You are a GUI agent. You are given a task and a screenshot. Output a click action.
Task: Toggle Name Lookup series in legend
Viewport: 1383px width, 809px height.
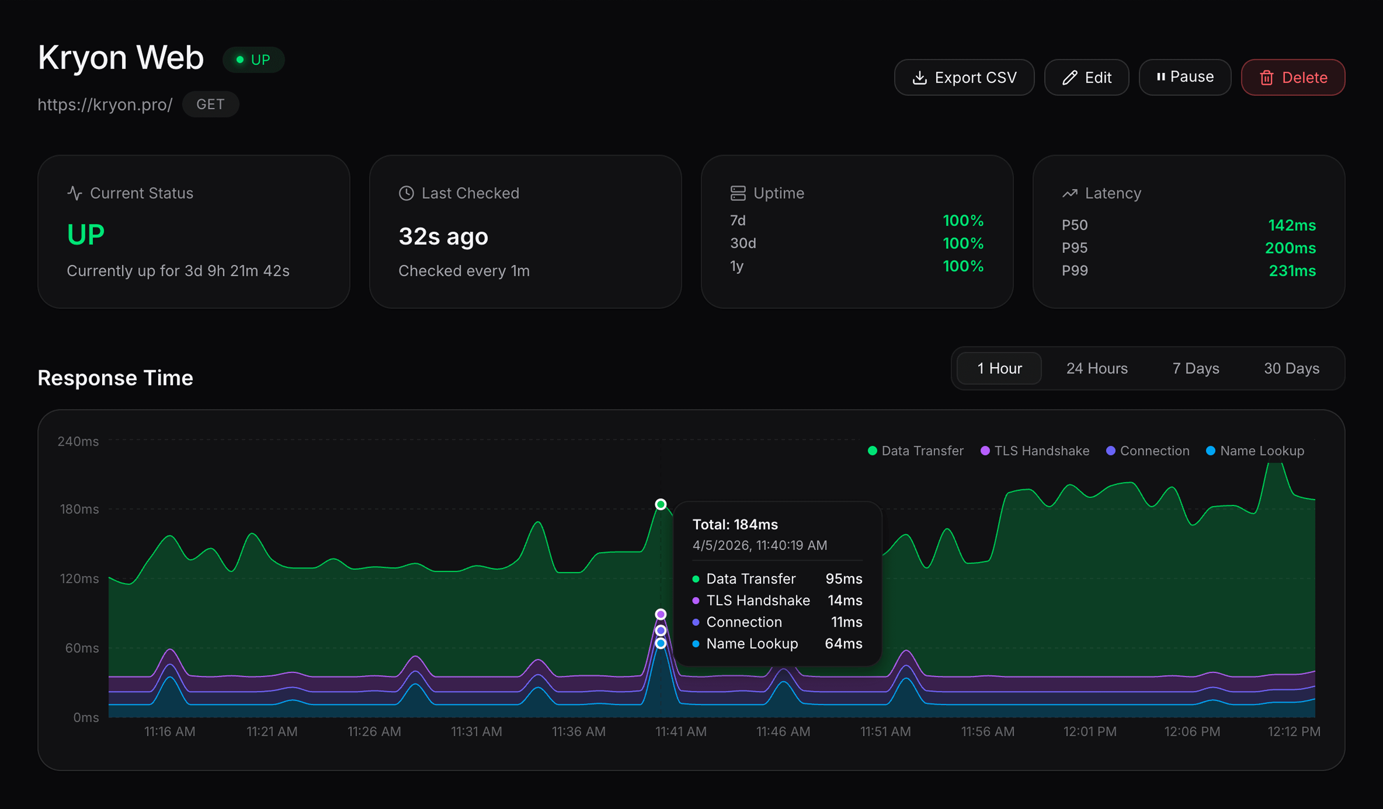pos(1255,451)
